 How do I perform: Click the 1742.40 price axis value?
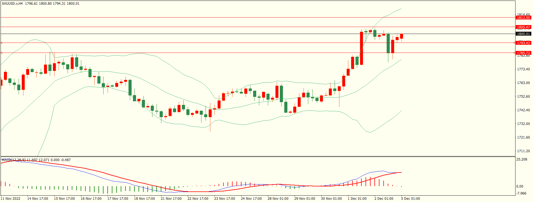523,110
